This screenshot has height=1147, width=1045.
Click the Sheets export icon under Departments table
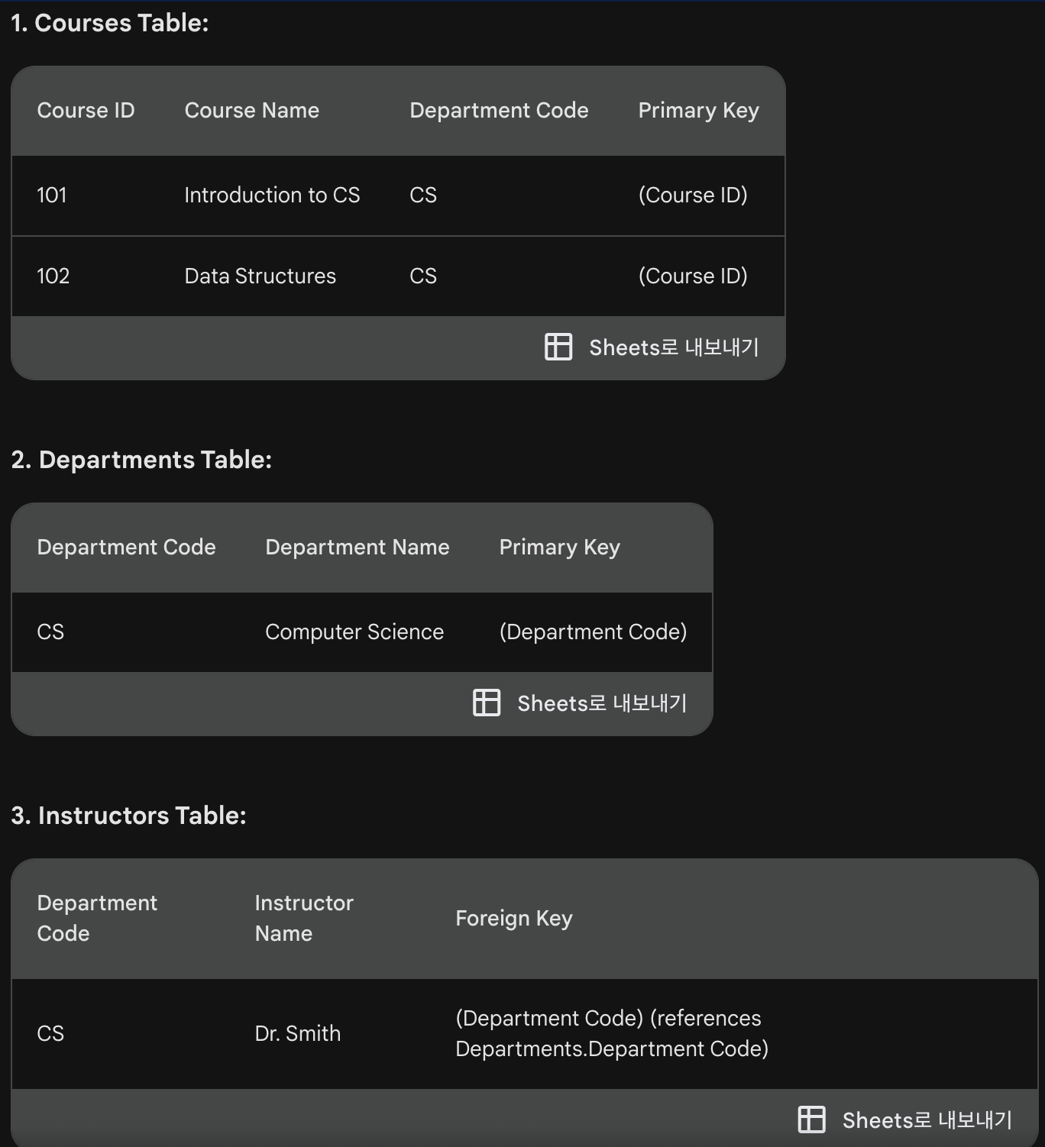487,703
